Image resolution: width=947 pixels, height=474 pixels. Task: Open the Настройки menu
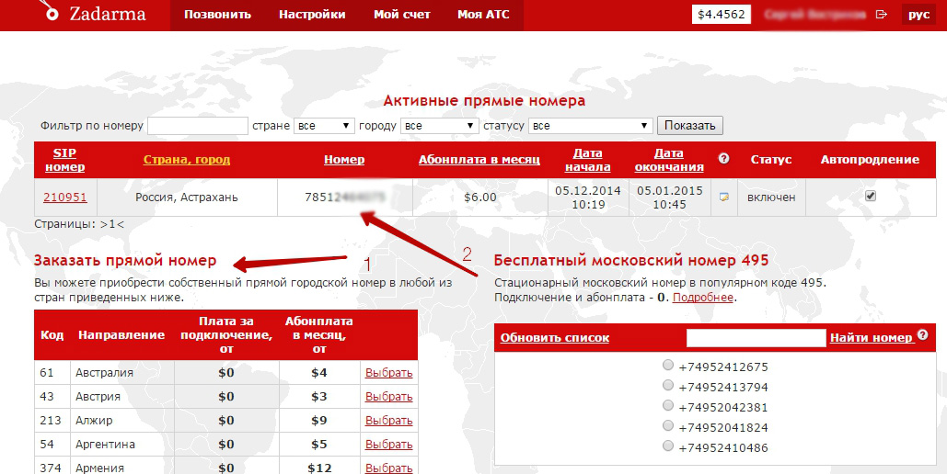tap(312, 15)
